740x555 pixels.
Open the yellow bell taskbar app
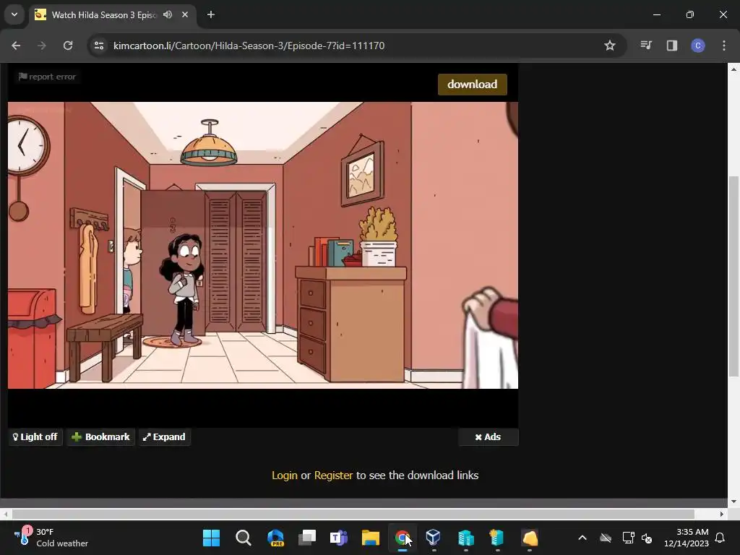click(x=530, y=538)
